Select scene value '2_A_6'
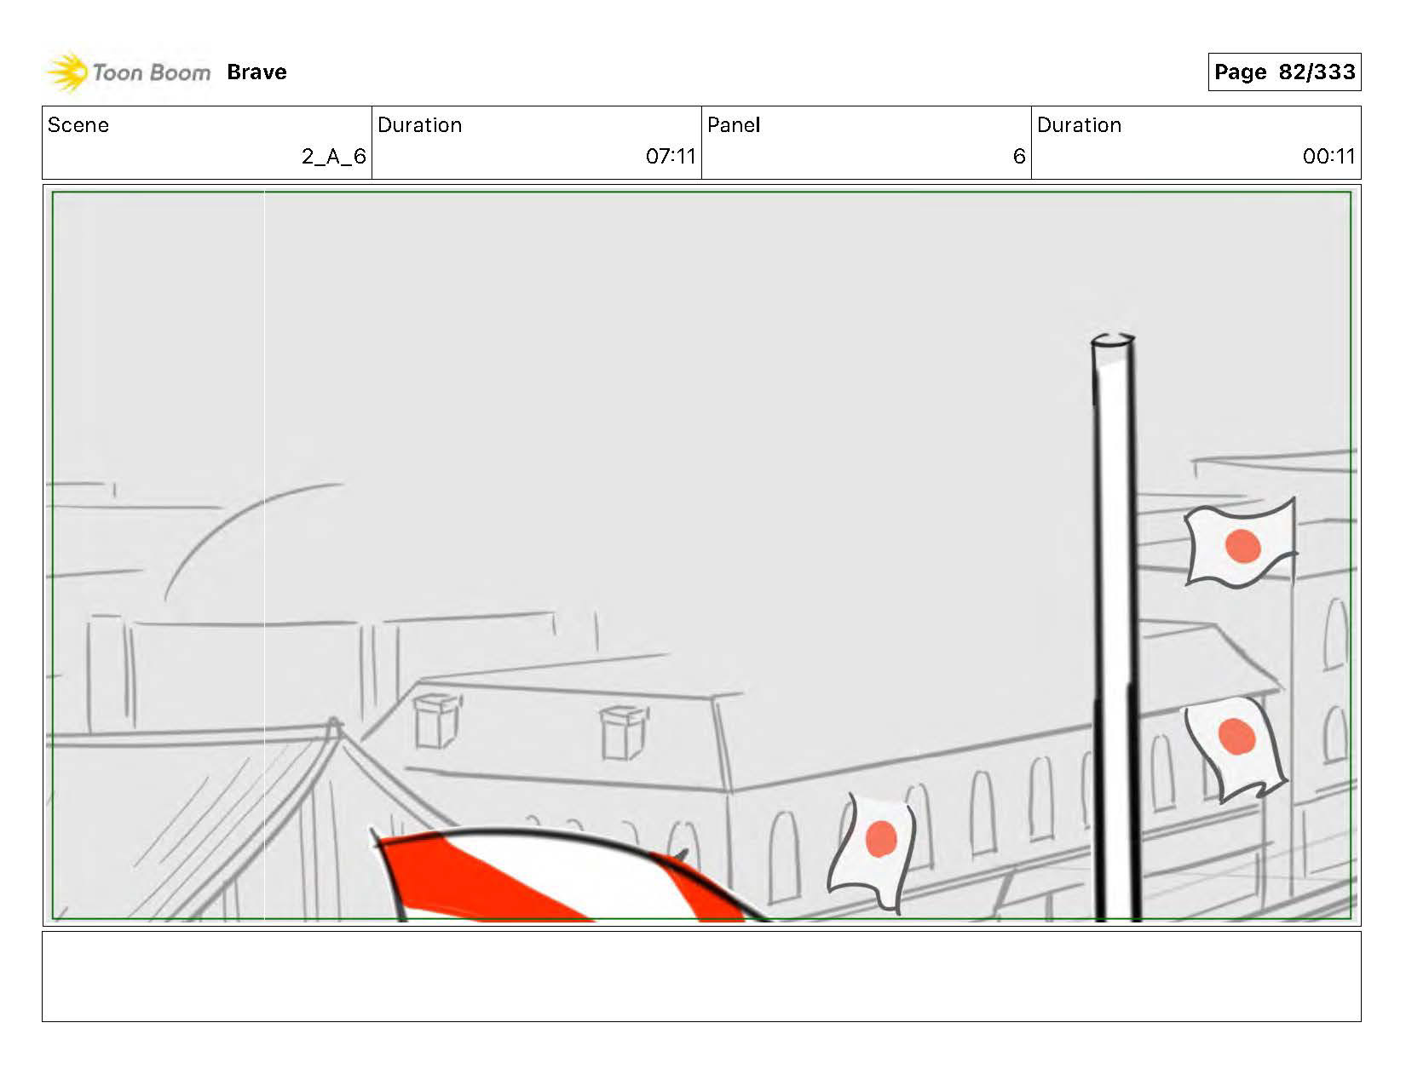The height and width of the screenshot is (1086, 1406). pos(333,157)
